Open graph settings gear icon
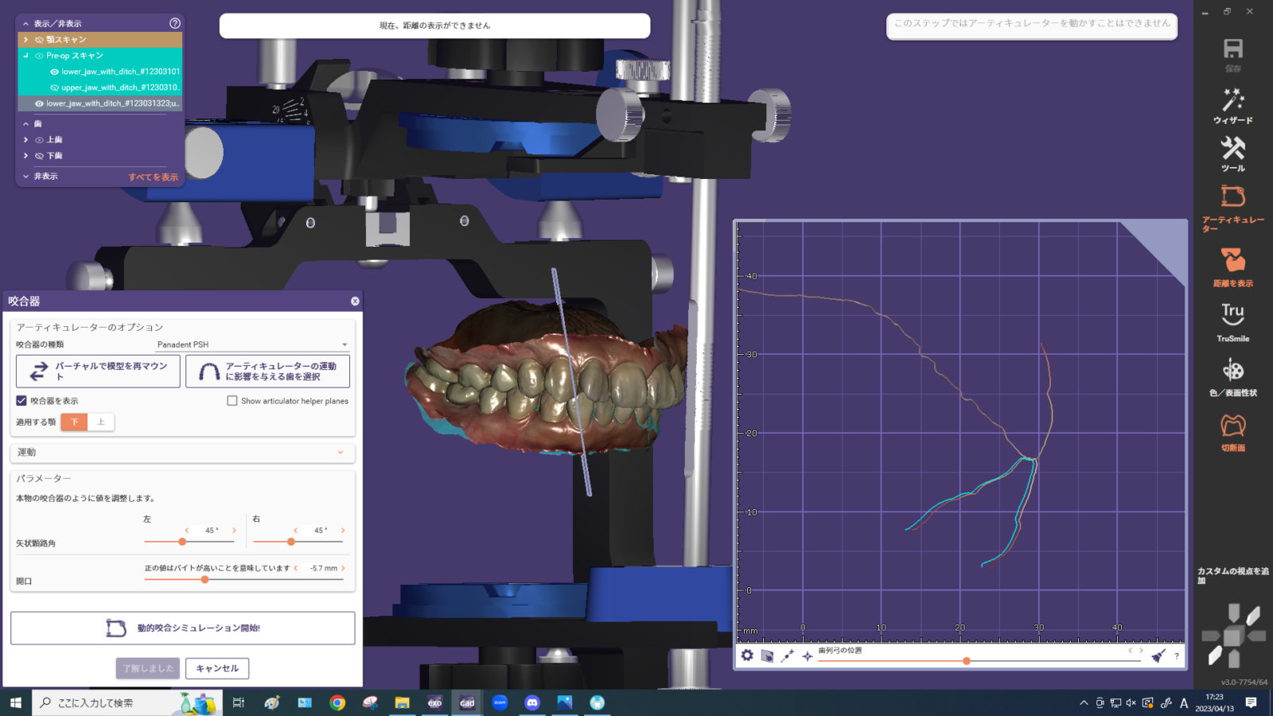 click(x=747, y=656)
